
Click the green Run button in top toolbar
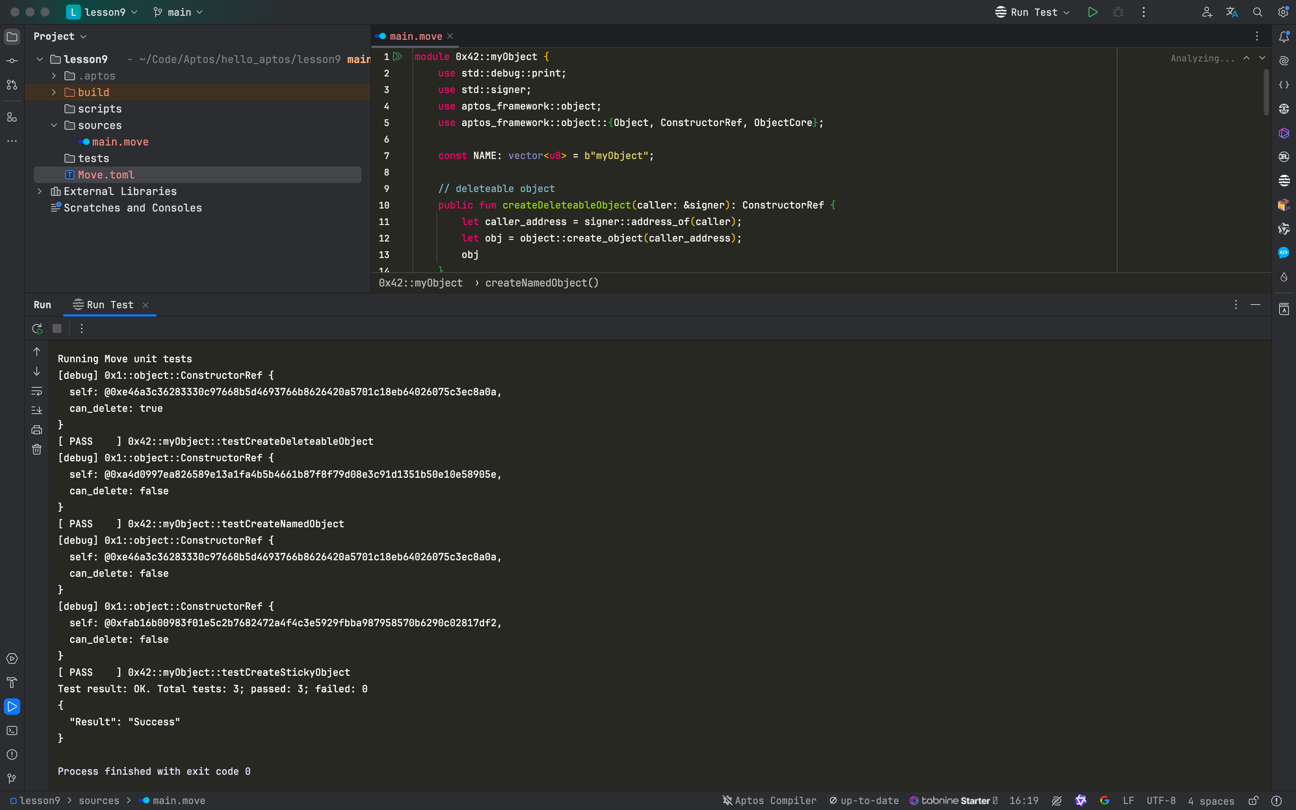(x=1092, y=12)
